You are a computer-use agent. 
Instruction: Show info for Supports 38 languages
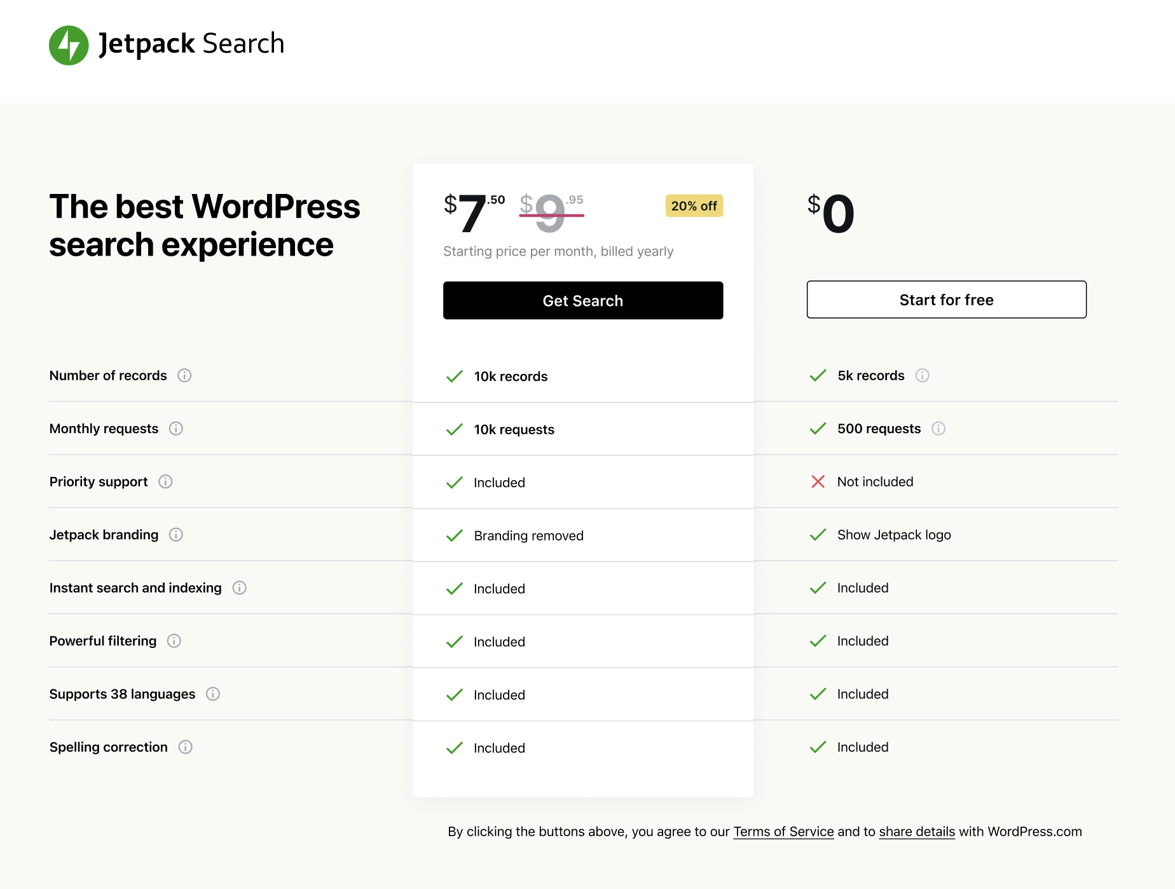(213, 694)
